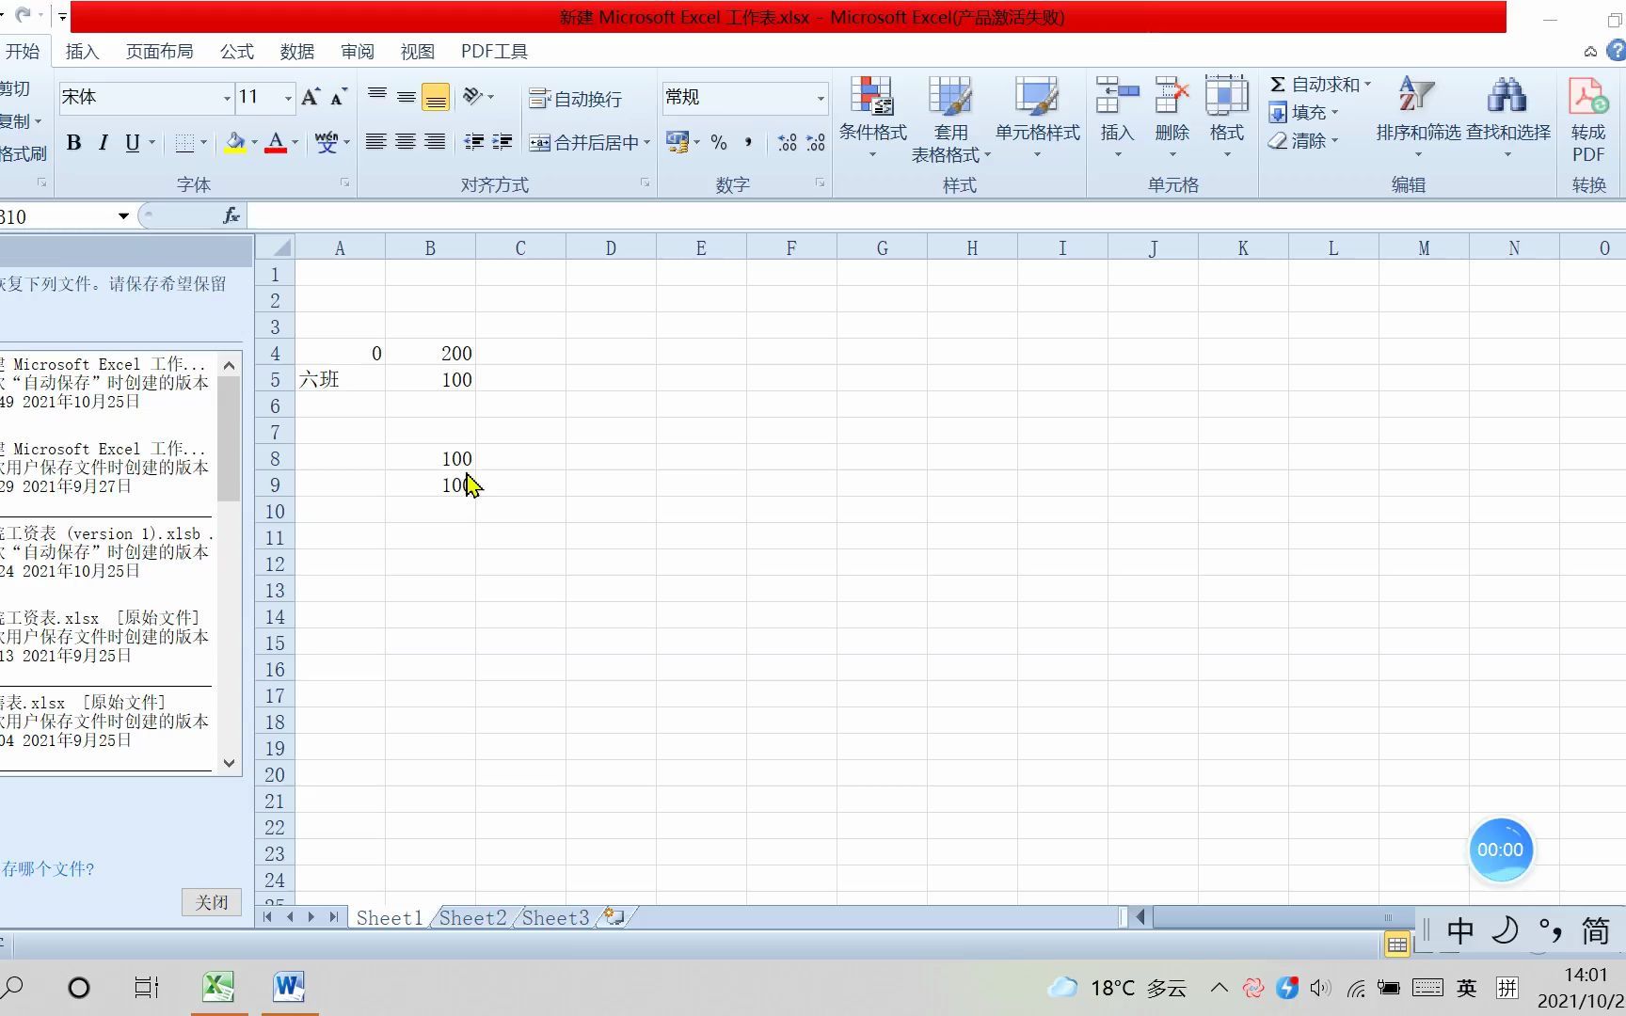The height and width of the screenshot is (1016, 1626).
Task: Open the font name dropdown
Action: 226,98
